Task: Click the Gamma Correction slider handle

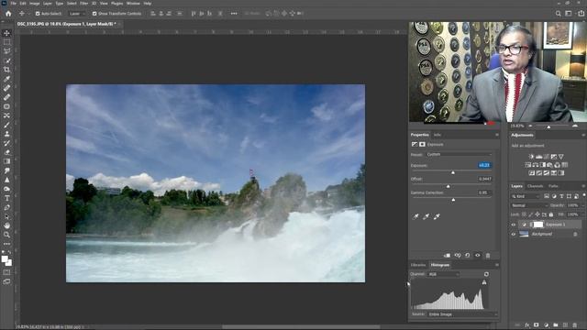Action: click(453, 200)
